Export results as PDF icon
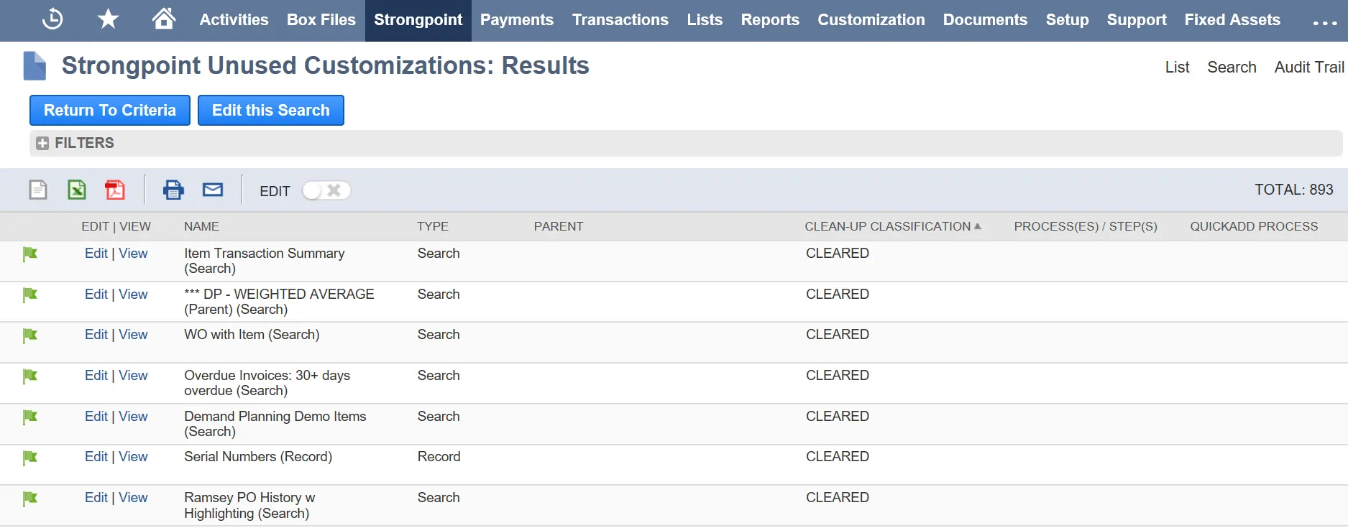This screenshot has width=1348, height=528. [x=115, y=190]
